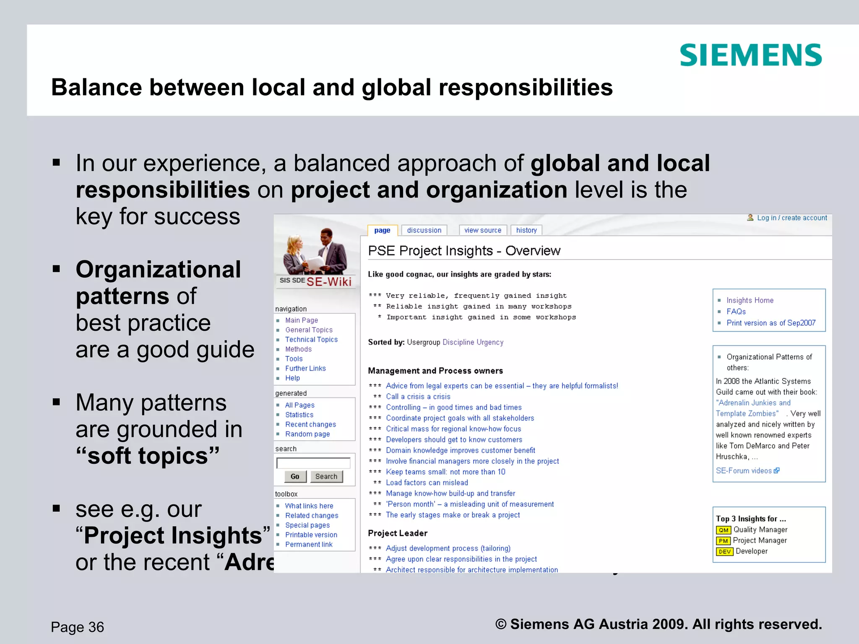Open What links here
Screen dimensions: 859x644
click(x=309, y=506)
